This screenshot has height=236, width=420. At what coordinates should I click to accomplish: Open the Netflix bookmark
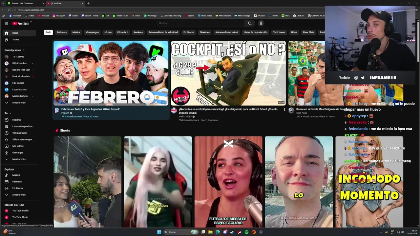coord(189,15)
